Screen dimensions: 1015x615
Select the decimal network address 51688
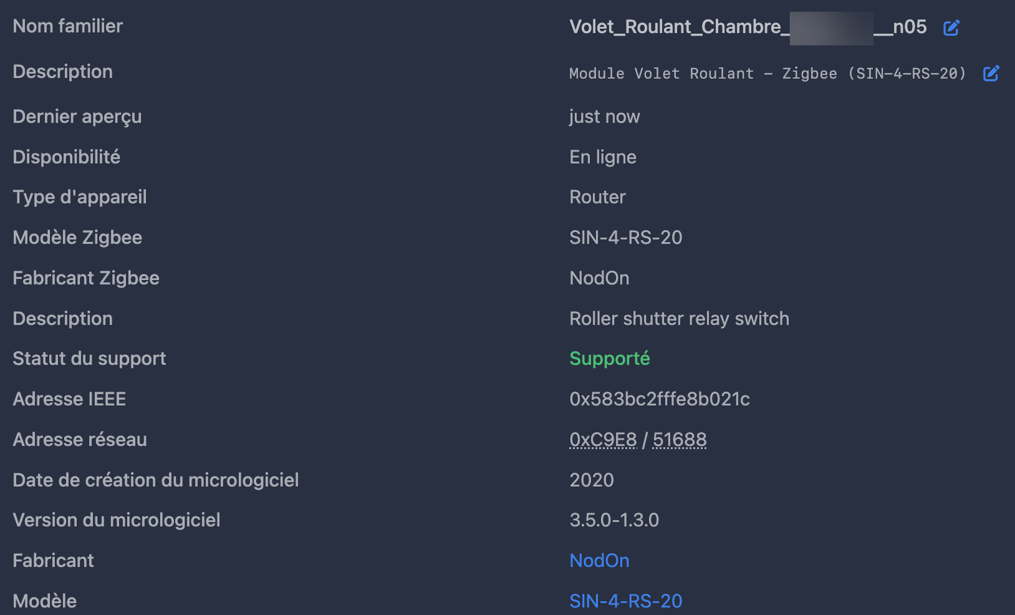click(680, 440)
